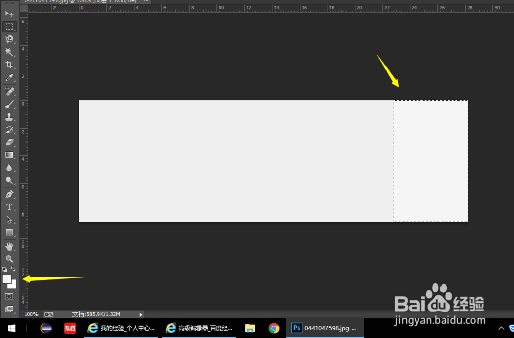Click the status bar export preview icon
This screenshot has height=338, width=514.
coord(49,314)
